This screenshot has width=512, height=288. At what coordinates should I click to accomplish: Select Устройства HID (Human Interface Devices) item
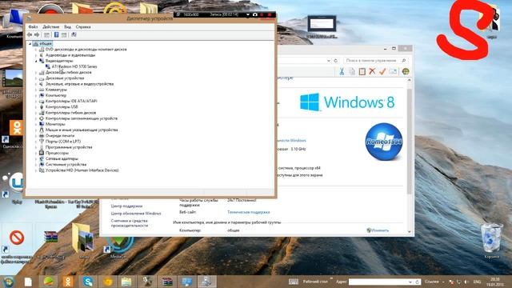(x=82, y=170)
